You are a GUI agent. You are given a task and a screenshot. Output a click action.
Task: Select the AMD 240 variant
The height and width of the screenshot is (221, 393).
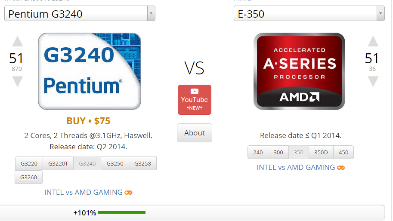[258, 152]
